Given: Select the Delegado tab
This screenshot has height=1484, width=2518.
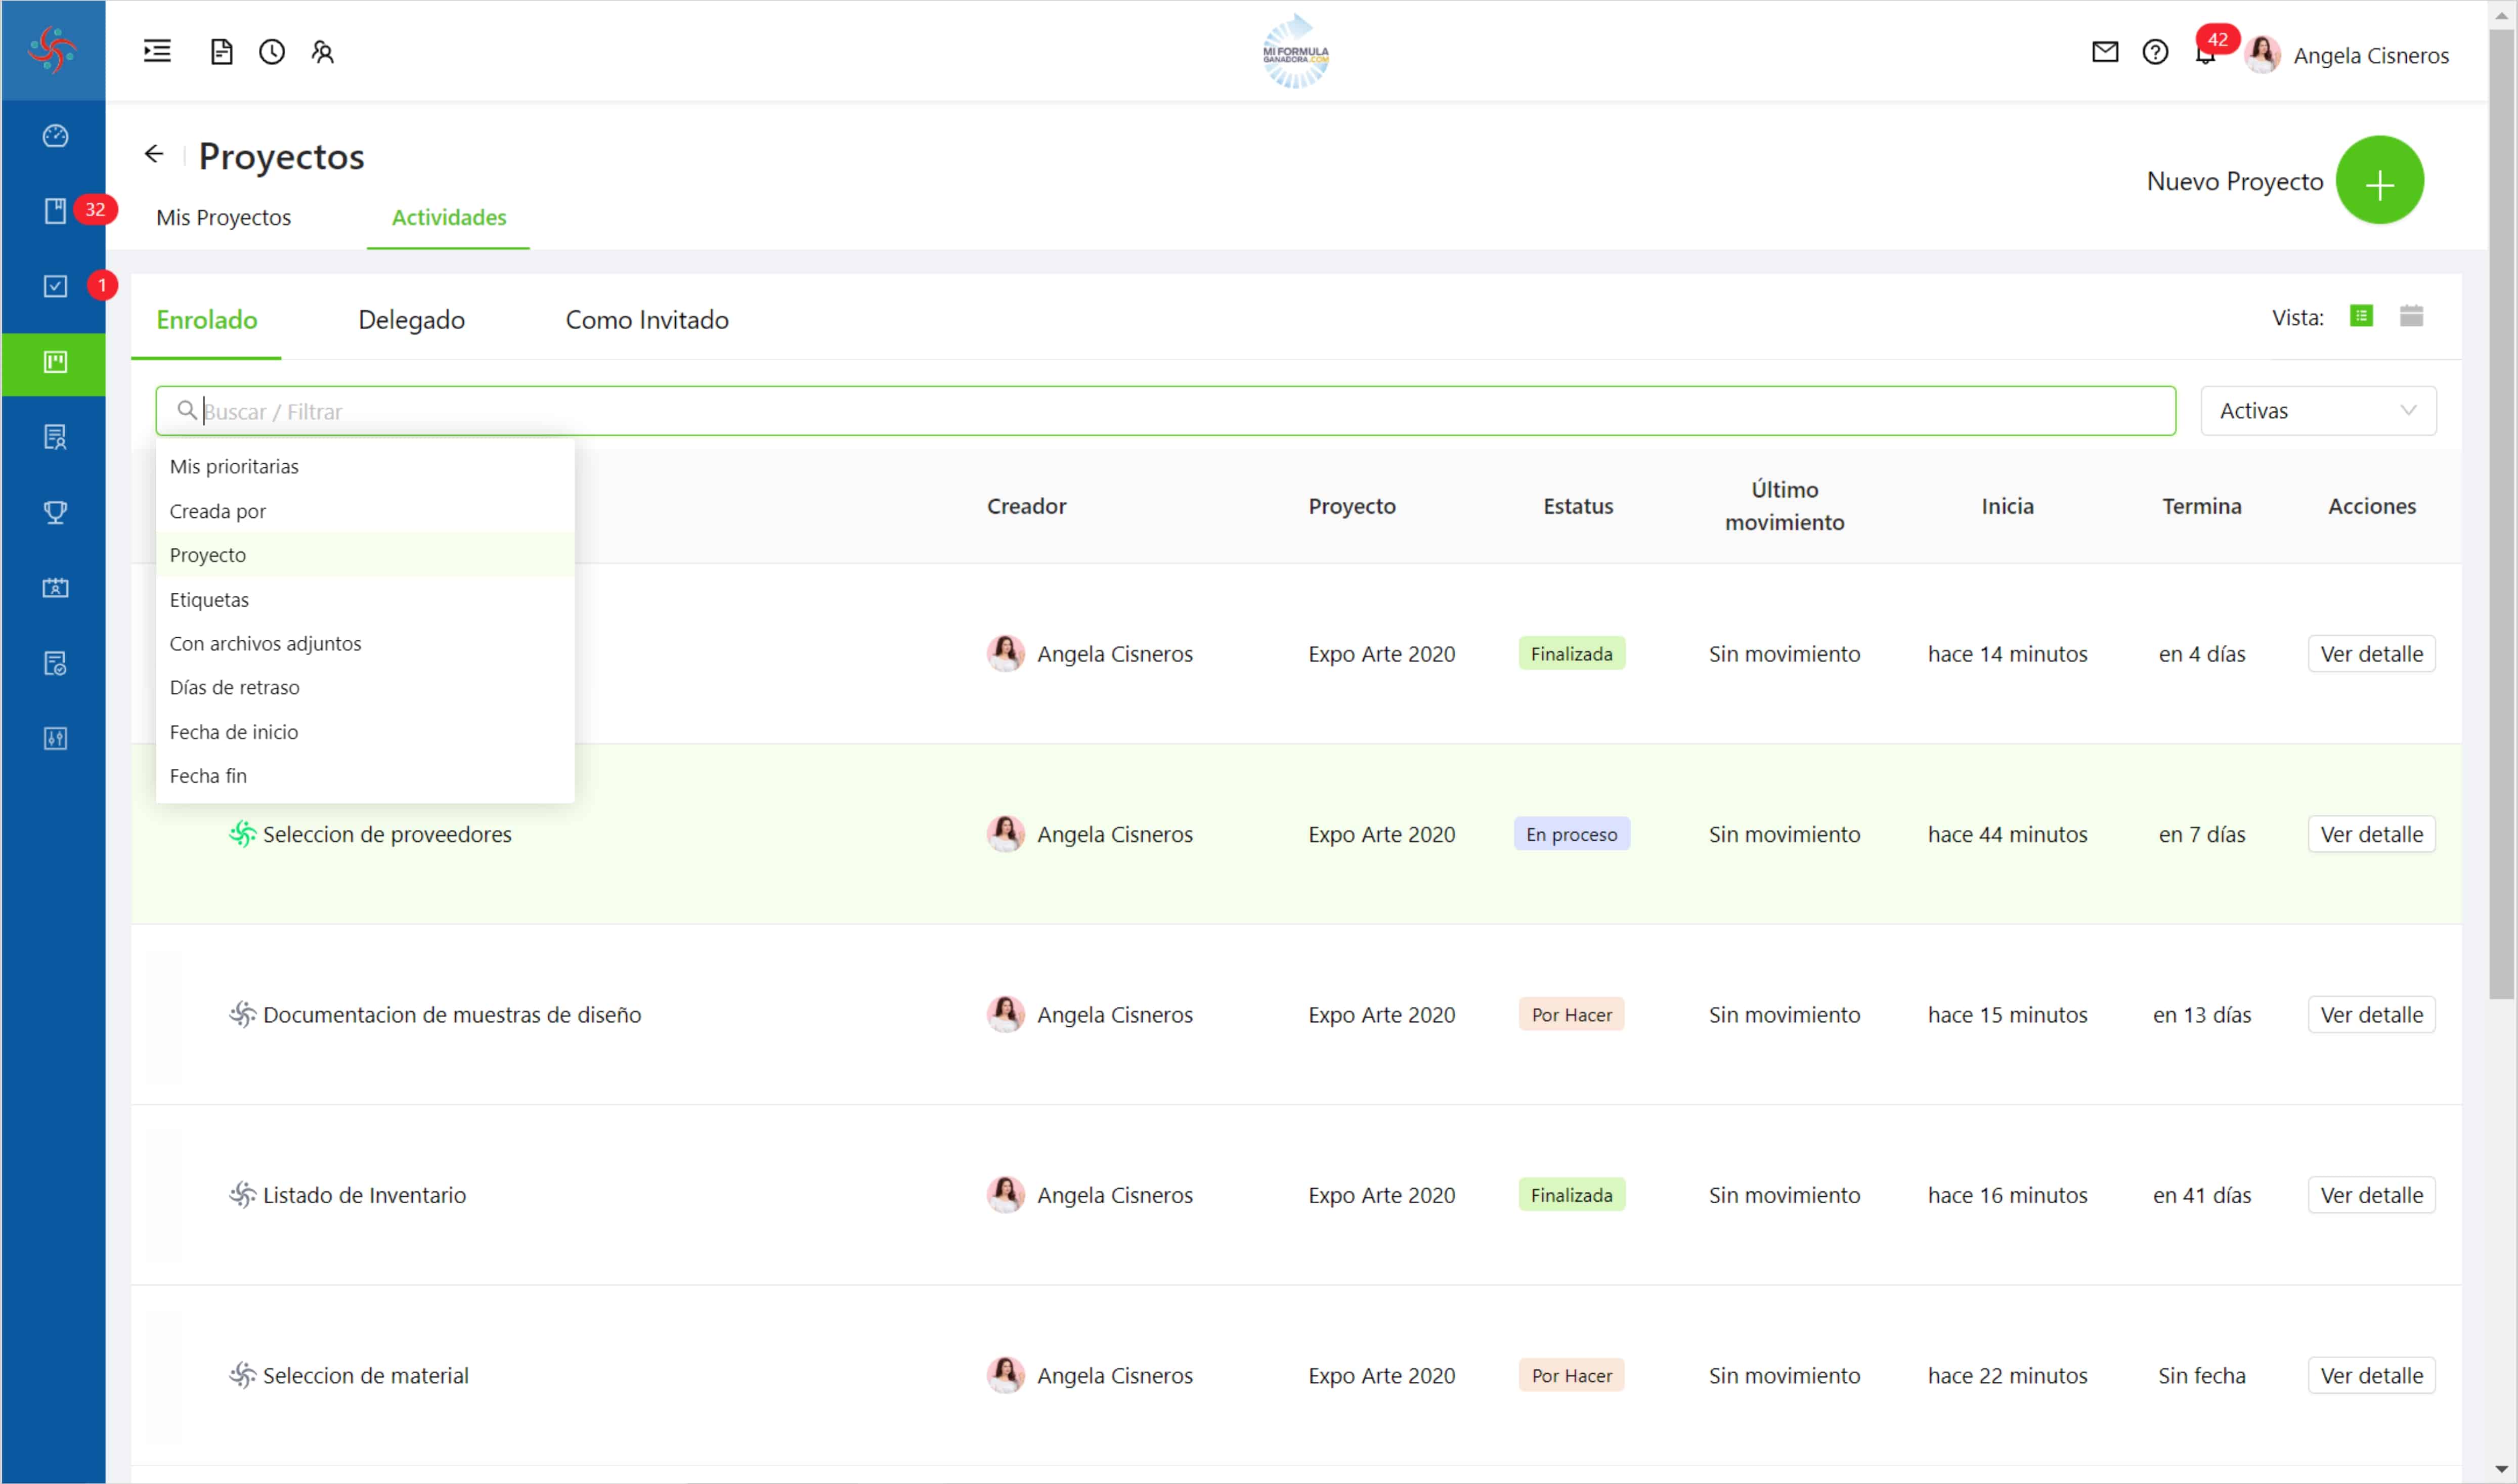Looking at the screenshot, I should pyautogui.click(x=411, y=320).
